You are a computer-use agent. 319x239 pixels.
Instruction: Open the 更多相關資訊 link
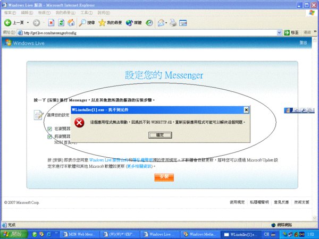[139, 166]
